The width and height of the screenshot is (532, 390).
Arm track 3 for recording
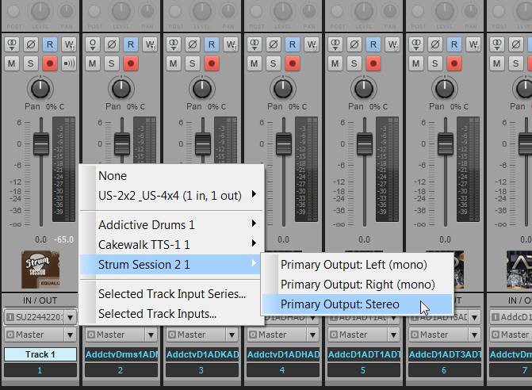212,63
